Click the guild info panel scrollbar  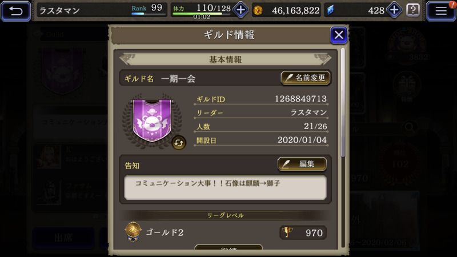pos(343,102)
